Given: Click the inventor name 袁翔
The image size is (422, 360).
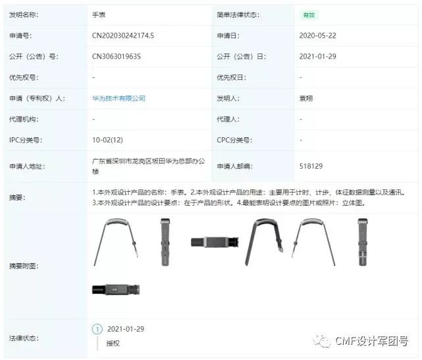Looking at the screenshot, I should pyautogui.click(x=306, y=98).
